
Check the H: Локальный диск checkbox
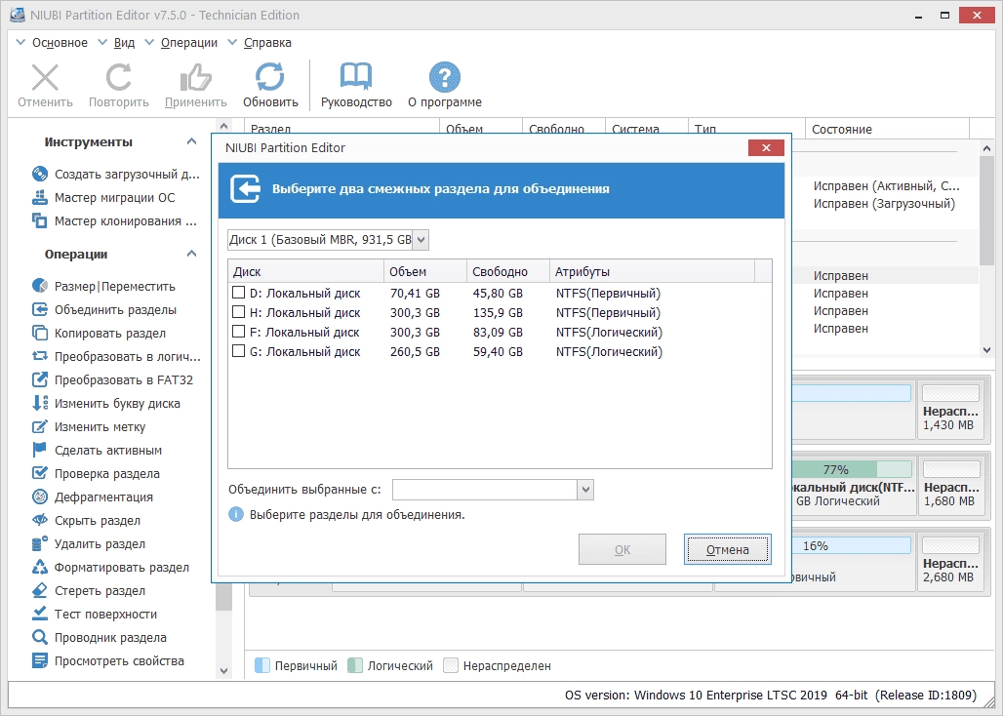239,312
